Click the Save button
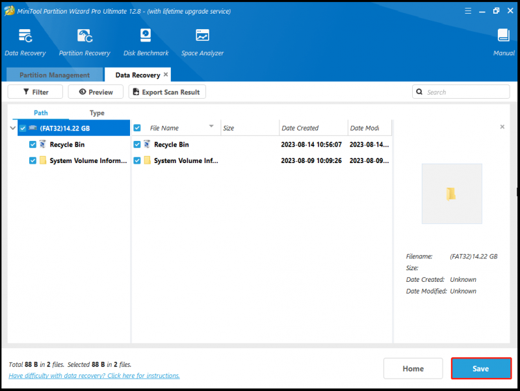Image resolution: width=520 pixels, height=391 pixels. click(x=481, y=368)
